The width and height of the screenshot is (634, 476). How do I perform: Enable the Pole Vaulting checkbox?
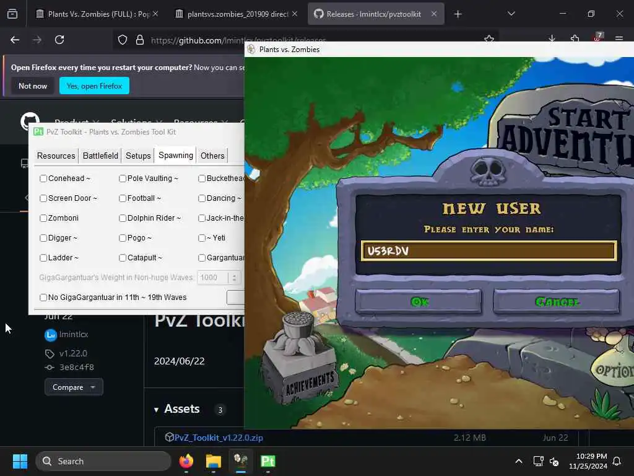click(x=123, y=178)
